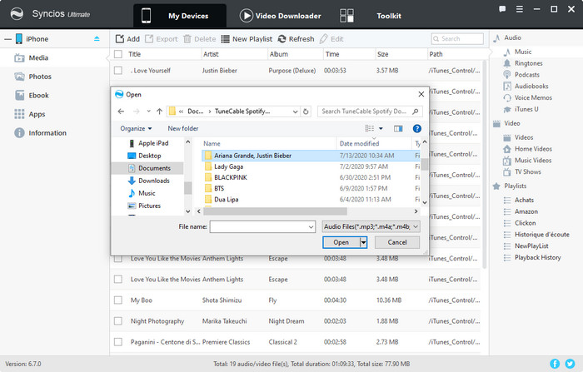Select Ariana Grande, Justin Bieber folder
583x372 pixels.
point(252,156)
